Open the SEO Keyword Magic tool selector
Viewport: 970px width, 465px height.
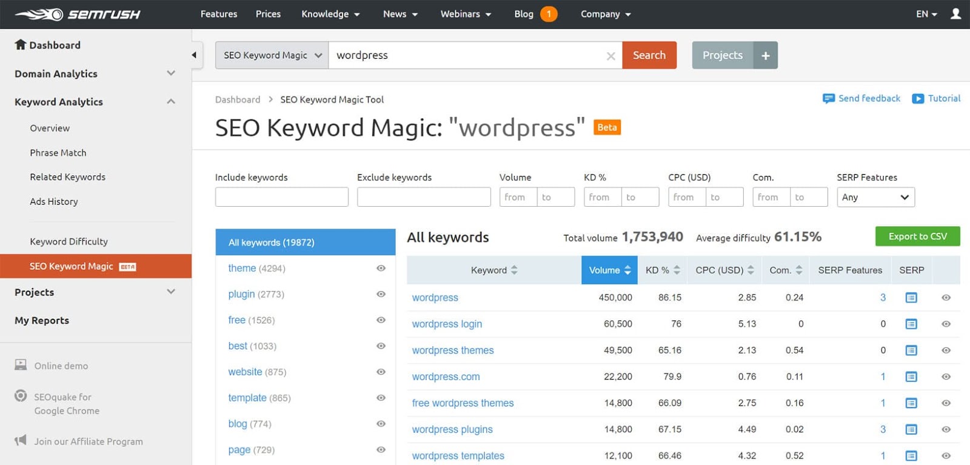tap(272, 56)
